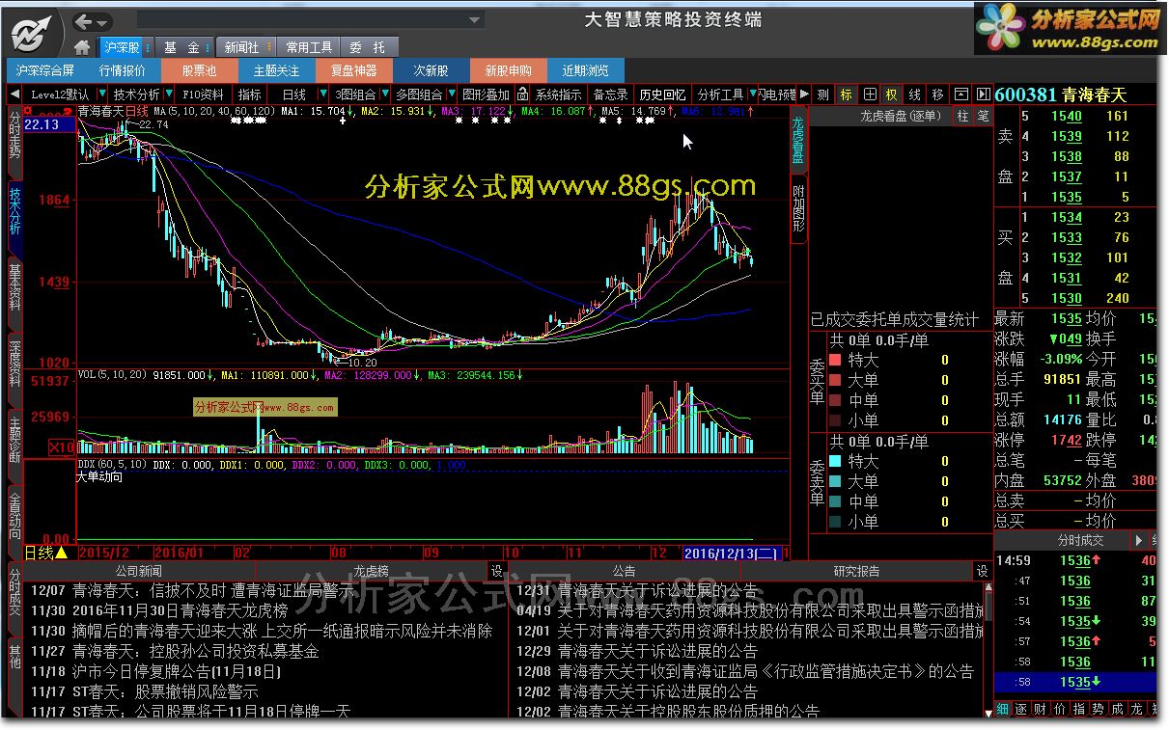The image size is (1169, 730).
Task: Select the 指 bottom tab
Action: [x=1080, y=709]
